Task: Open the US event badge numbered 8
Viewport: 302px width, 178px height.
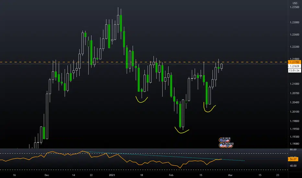Action: [228, 140]
